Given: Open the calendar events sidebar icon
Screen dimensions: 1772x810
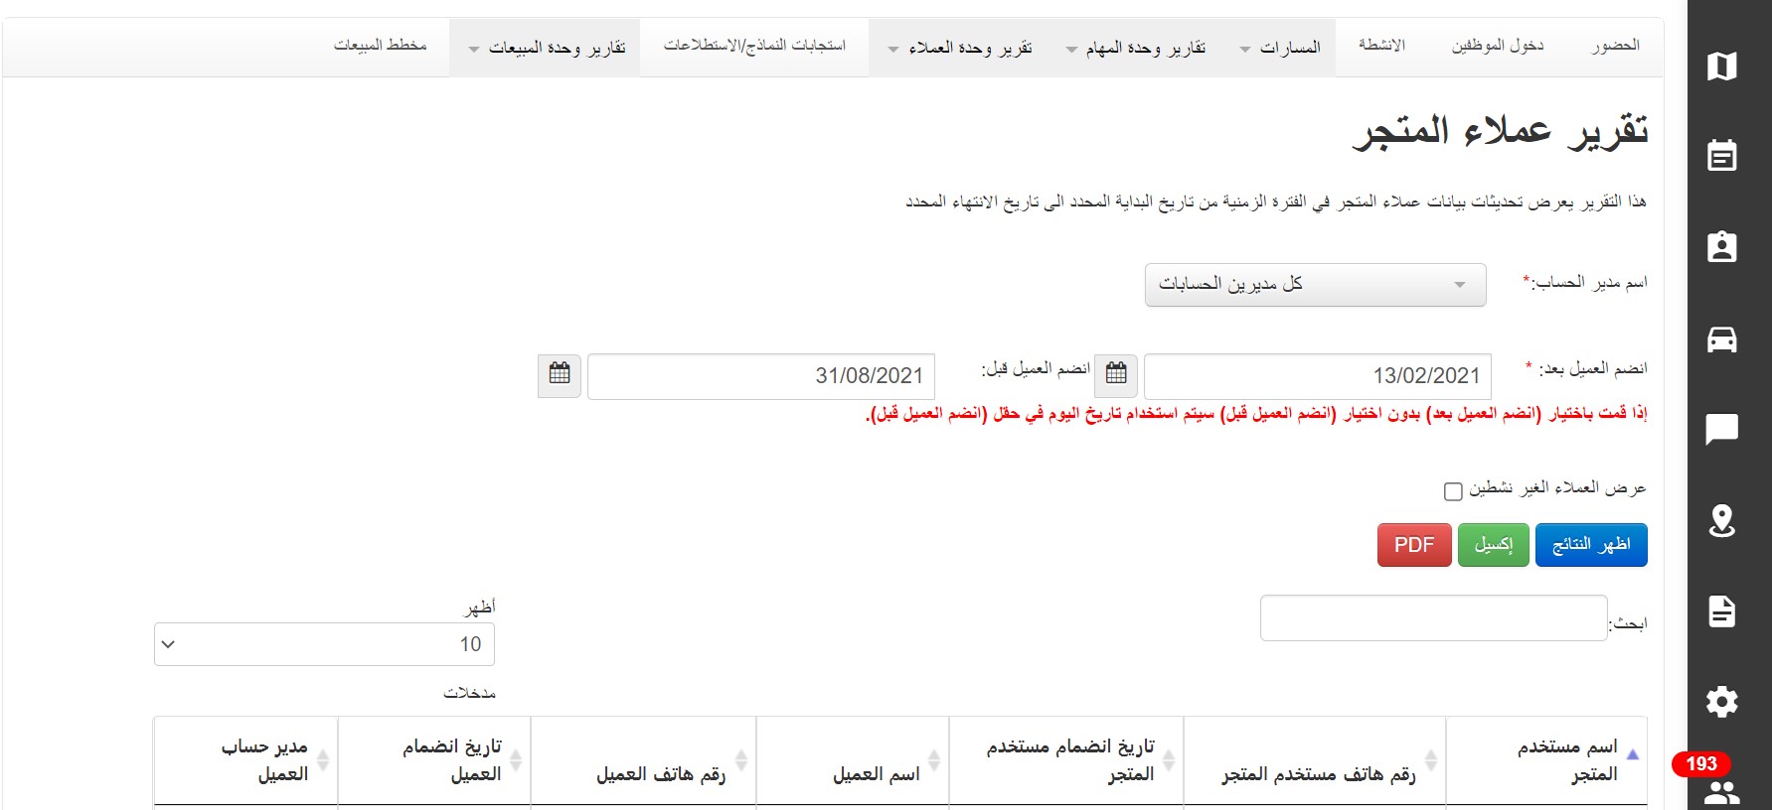Looking at the screenshot, I should [1721, 156].
